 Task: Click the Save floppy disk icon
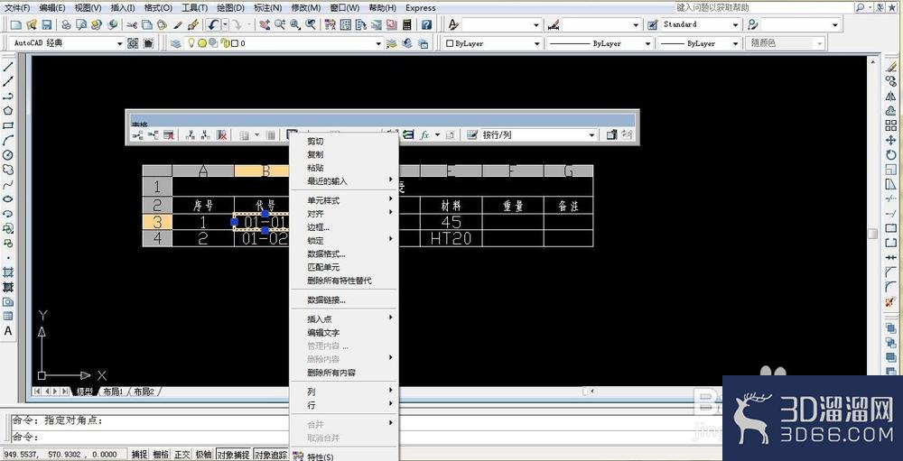47,24
